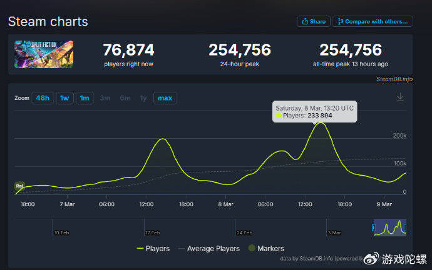Click the SteamDB.info credit text
Viewport: 432px width, 270px height.
point(394,79)
